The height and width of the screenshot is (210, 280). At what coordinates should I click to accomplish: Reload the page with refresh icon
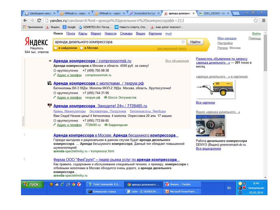click(x=39, y=20)
